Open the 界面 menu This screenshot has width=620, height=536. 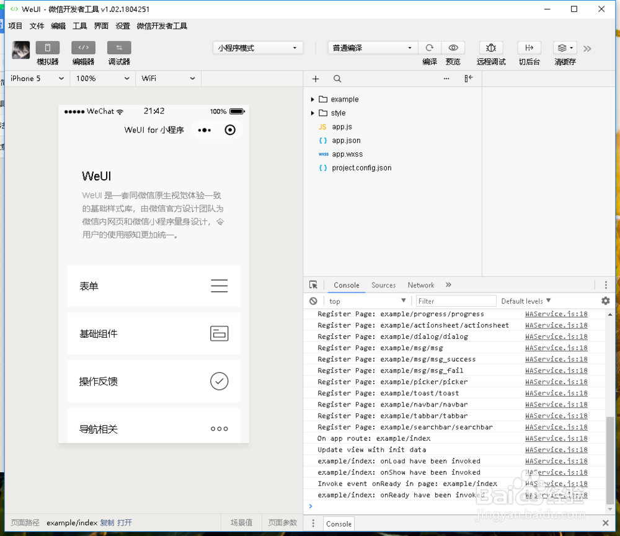tap(101, 26)
